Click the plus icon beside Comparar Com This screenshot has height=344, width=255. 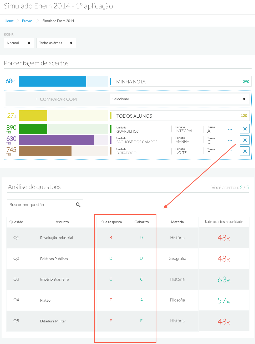point(36,99)
